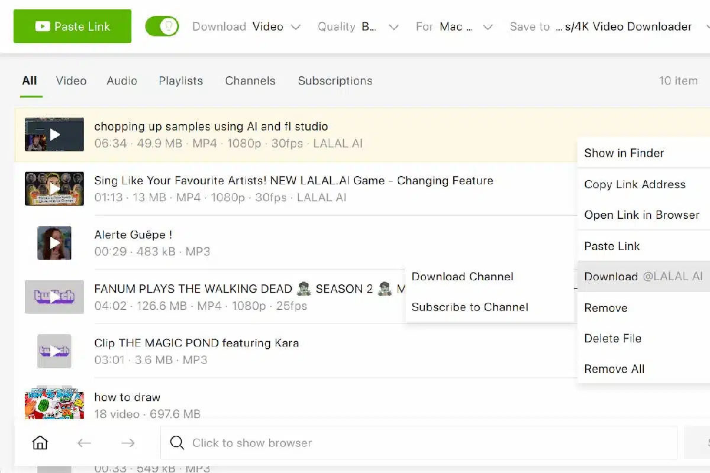Open the Download @LALAL AI submenu item
The image size is (710, 473).
tap(644, 277)
